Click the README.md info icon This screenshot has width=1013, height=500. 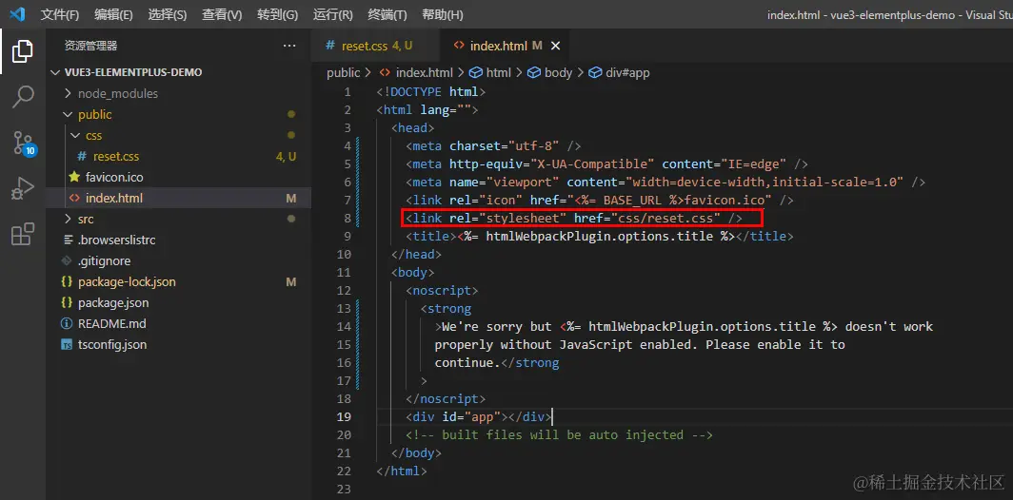(67, 323)
